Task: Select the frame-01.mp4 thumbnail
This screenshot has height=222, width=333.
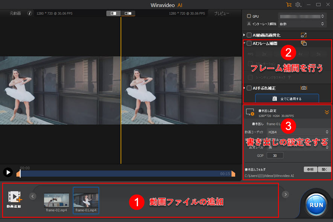Action: pyautogui.click(x=86, y=200)
